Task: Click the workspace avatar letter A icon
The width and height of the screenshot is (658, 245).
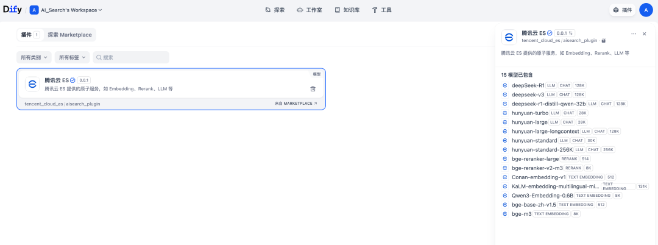Action: coord(34,10)
